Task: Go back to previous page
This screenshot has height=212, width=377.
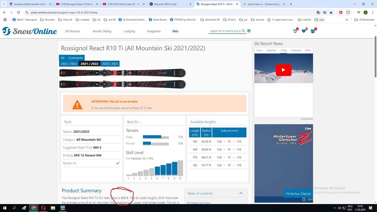Action: click(4, 12)
